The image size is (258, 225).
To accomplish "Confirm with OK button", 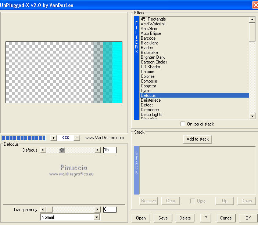I will click(x=248, y=218).
